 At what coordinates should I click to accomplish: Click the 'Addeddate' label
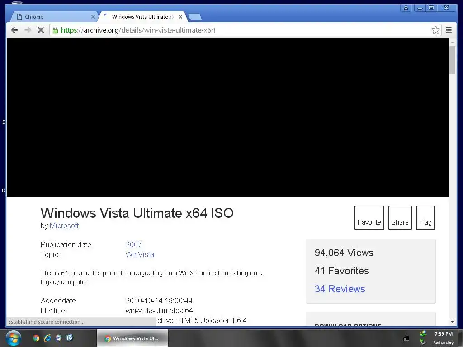58,300
